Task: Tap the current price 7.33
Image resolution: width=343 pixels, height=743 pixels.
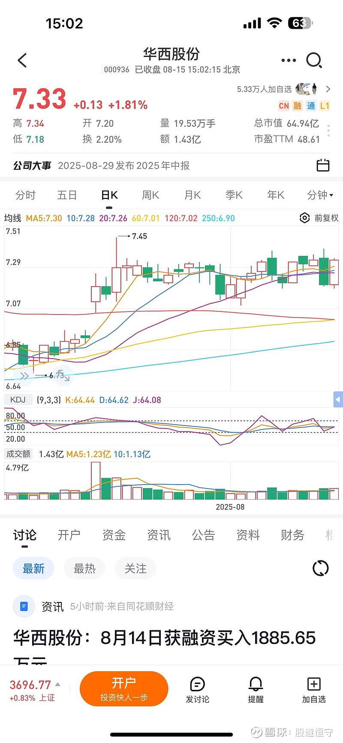Action: coord(39,99)
